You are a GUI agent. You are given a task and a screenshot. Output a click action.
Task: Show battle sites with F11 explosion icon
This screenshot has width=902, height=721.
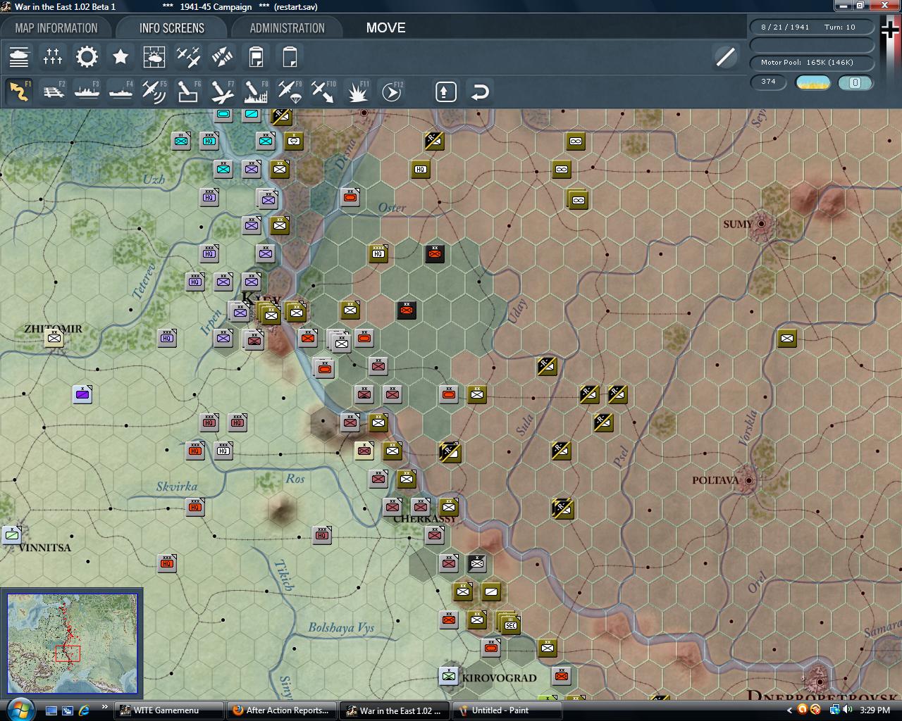357,92
